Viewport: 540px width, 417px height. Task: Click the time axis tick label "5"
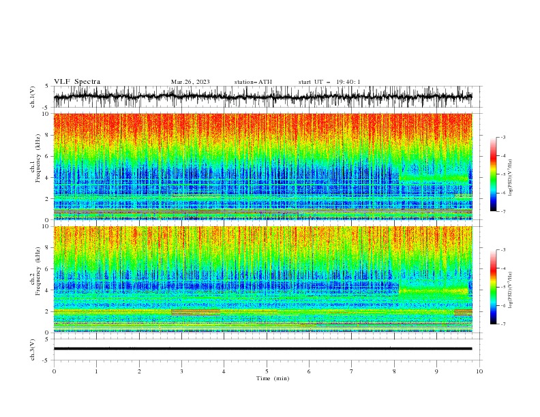pos(267,371)
